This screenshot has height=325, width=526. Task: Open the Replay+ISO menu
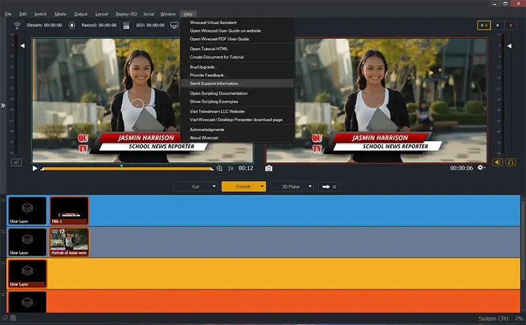(x=126, y=14)
